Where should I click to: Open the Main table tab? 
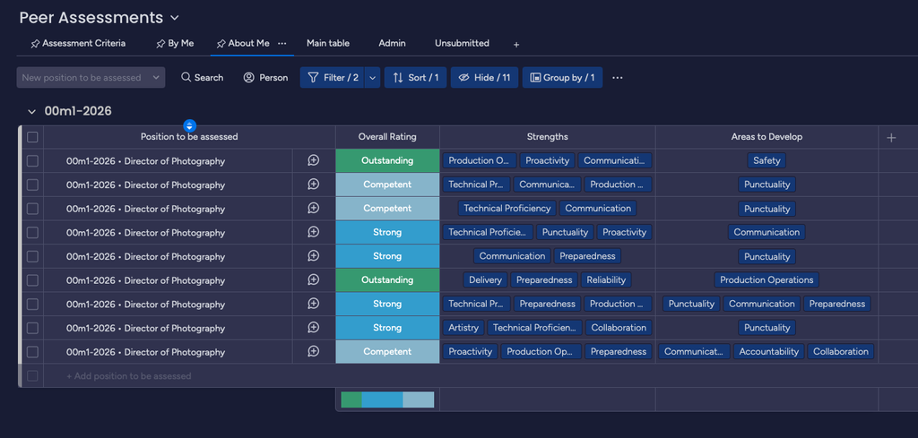click(x=328, y=43)
